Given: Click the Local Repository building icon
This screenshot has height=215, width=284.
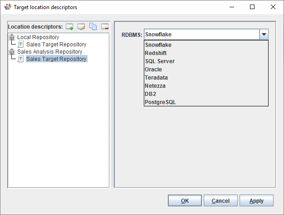Looking at the screenshot, I should point(12,37).
